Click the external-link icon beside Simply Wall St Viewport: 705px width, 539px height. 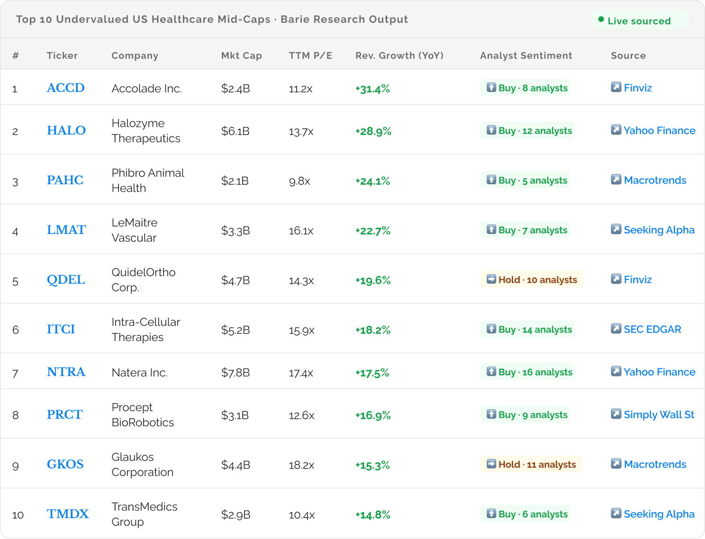616,414
